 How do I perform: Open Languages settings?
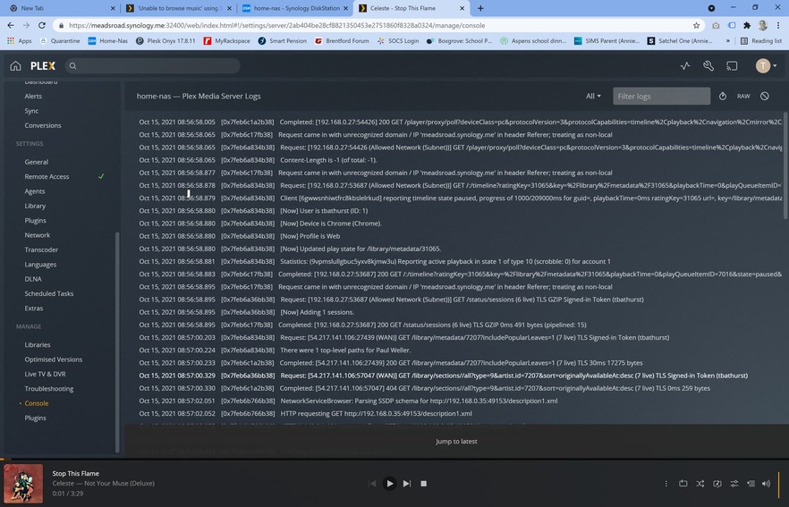[x=40, y=264]
